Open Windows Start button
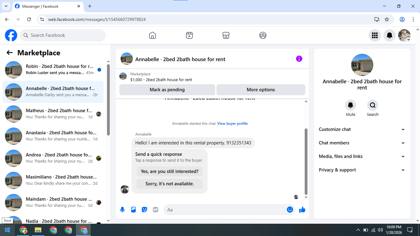The image size is (420, 236). (7, 230)
